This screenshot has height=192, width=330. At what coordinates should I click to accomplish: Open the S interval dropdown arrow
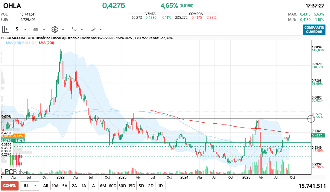coord(25,30)
